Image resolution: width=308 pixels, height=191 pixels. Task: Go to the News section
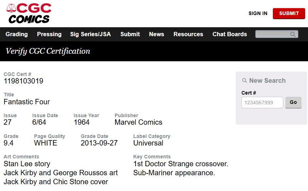(x=156, y=34)
